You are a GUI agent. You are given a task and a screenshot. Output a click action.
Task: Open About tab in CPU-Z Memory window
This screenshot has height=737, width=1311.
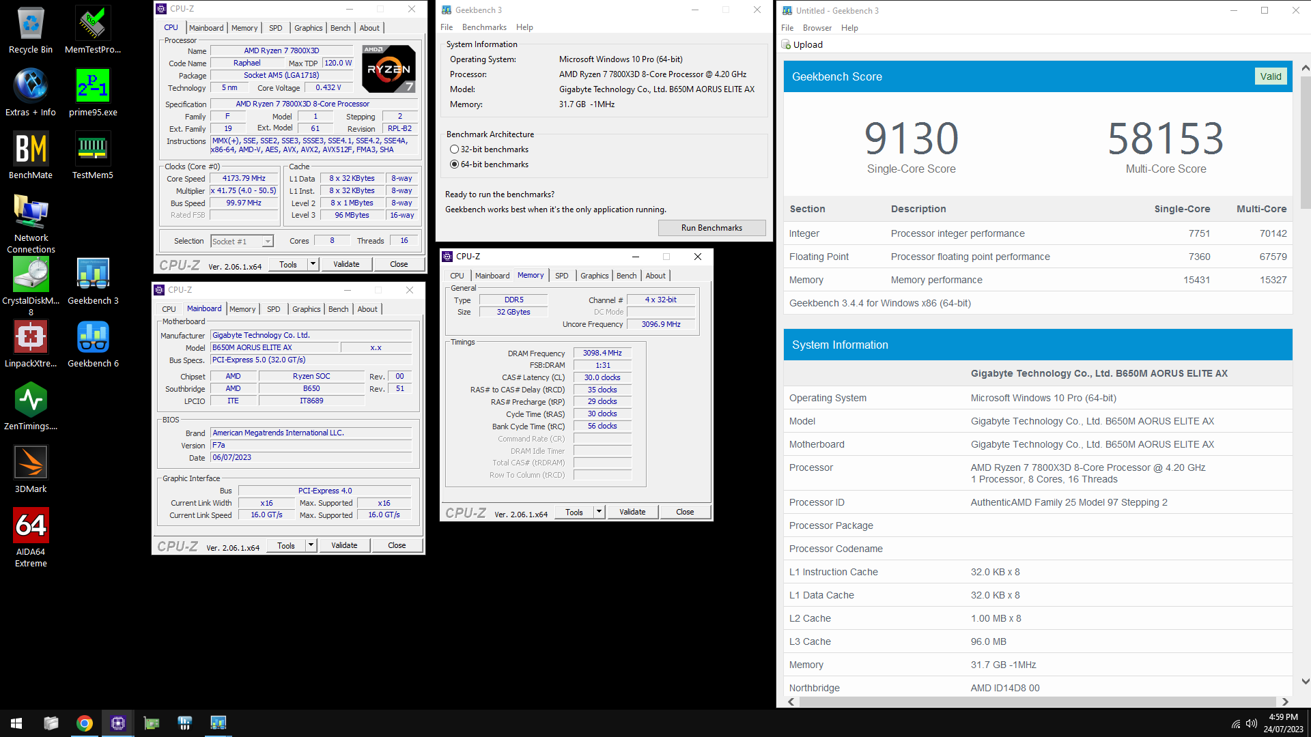tap(655, 276)
